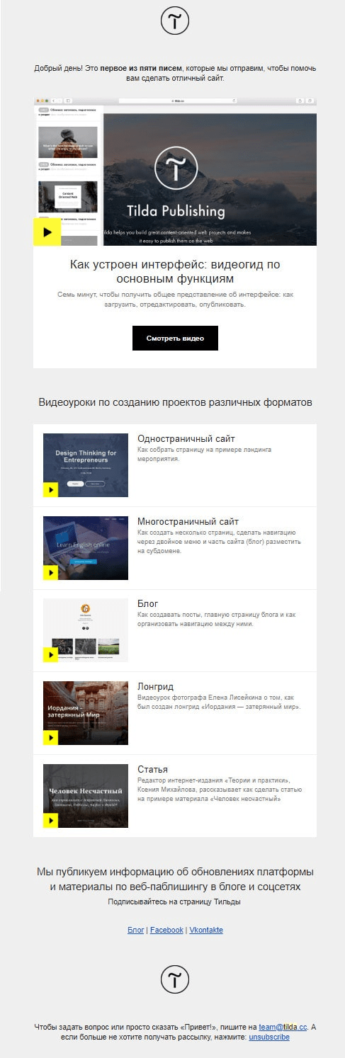Click the yellow play icon on Лонгрид thumbnail

50,737
